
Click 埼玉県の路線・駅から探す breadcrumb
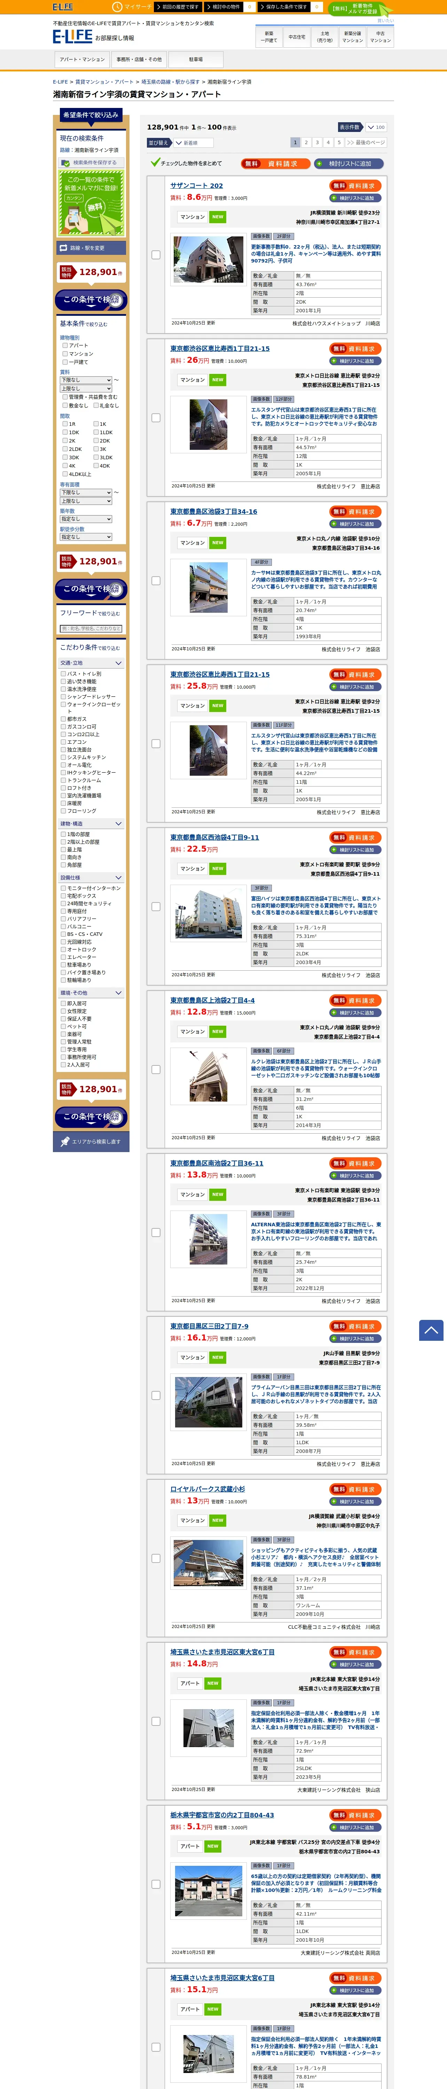pyautogui.click(x=170, y=82)
